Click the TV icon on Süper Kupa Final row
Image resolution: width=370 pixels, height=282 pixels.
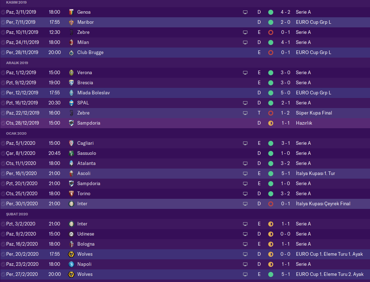pos(245,113)
